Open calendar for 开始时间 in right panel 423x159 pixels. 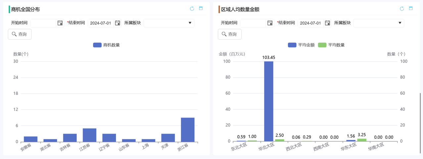click(x=270, y=23)
